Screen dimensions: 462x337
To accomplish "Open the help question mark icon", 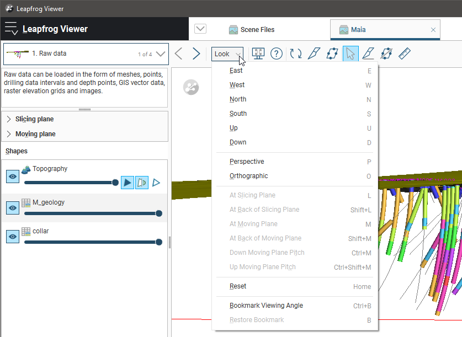I will pyautogui.click(x=277, y=54).
